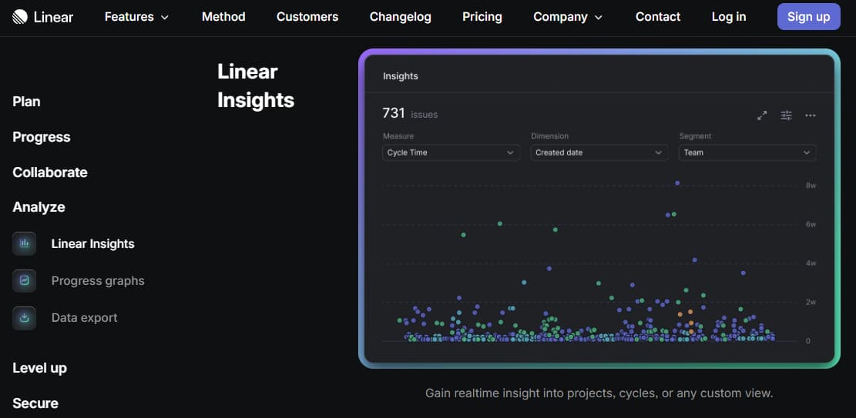
Task: Click the Data export download icon
Action: (x=24, y=318)
